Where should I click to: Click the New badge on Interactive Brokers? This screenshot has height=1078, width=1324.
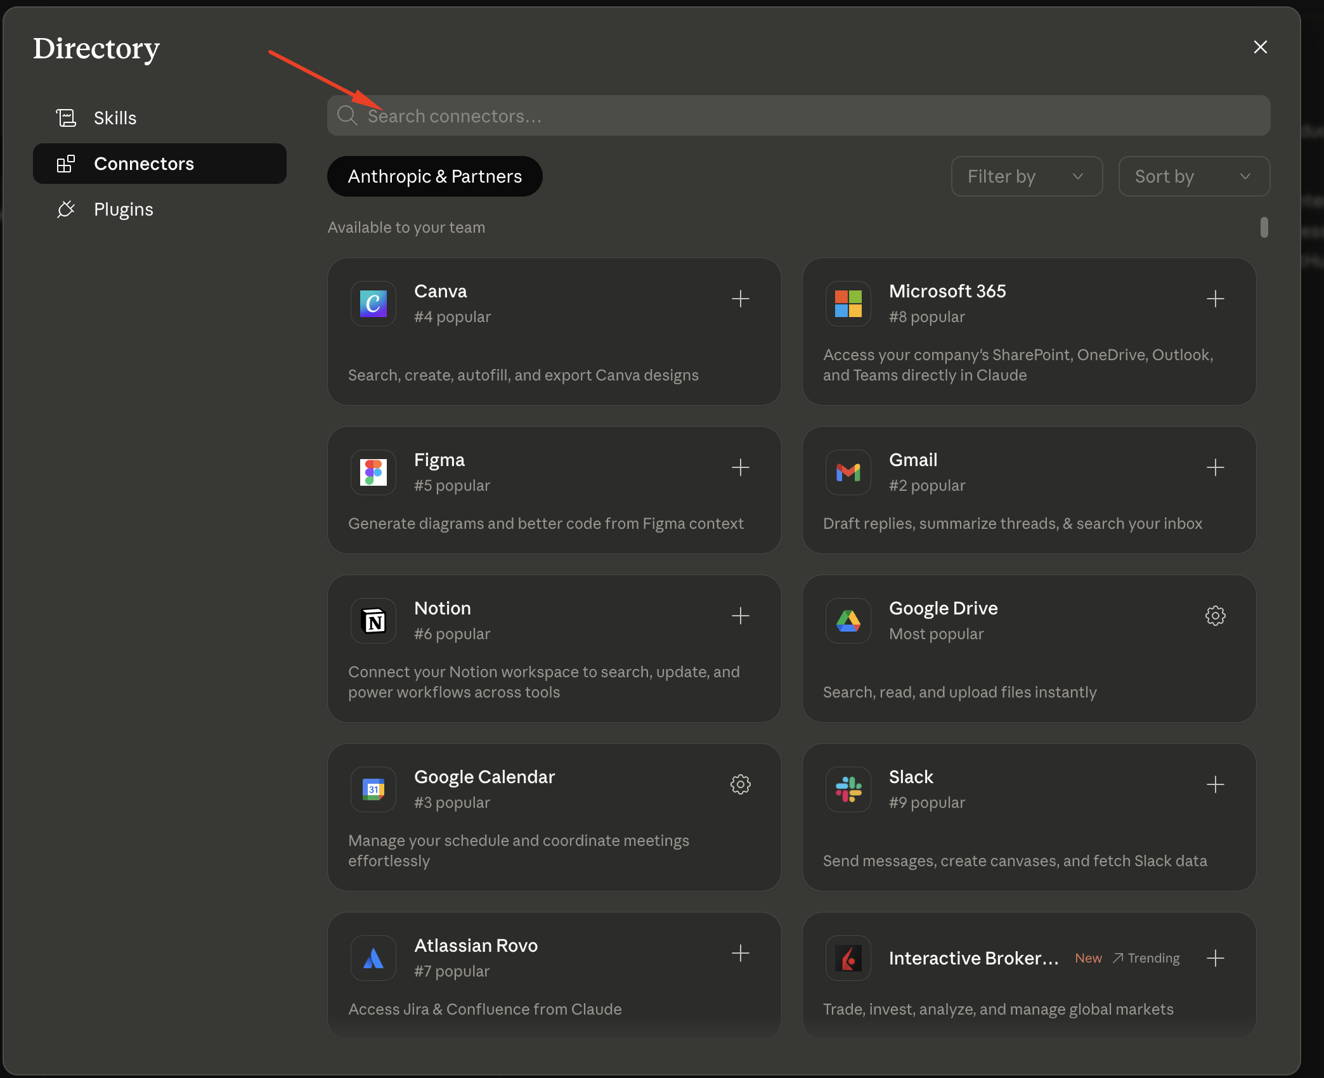click(x=1088, y=958)
